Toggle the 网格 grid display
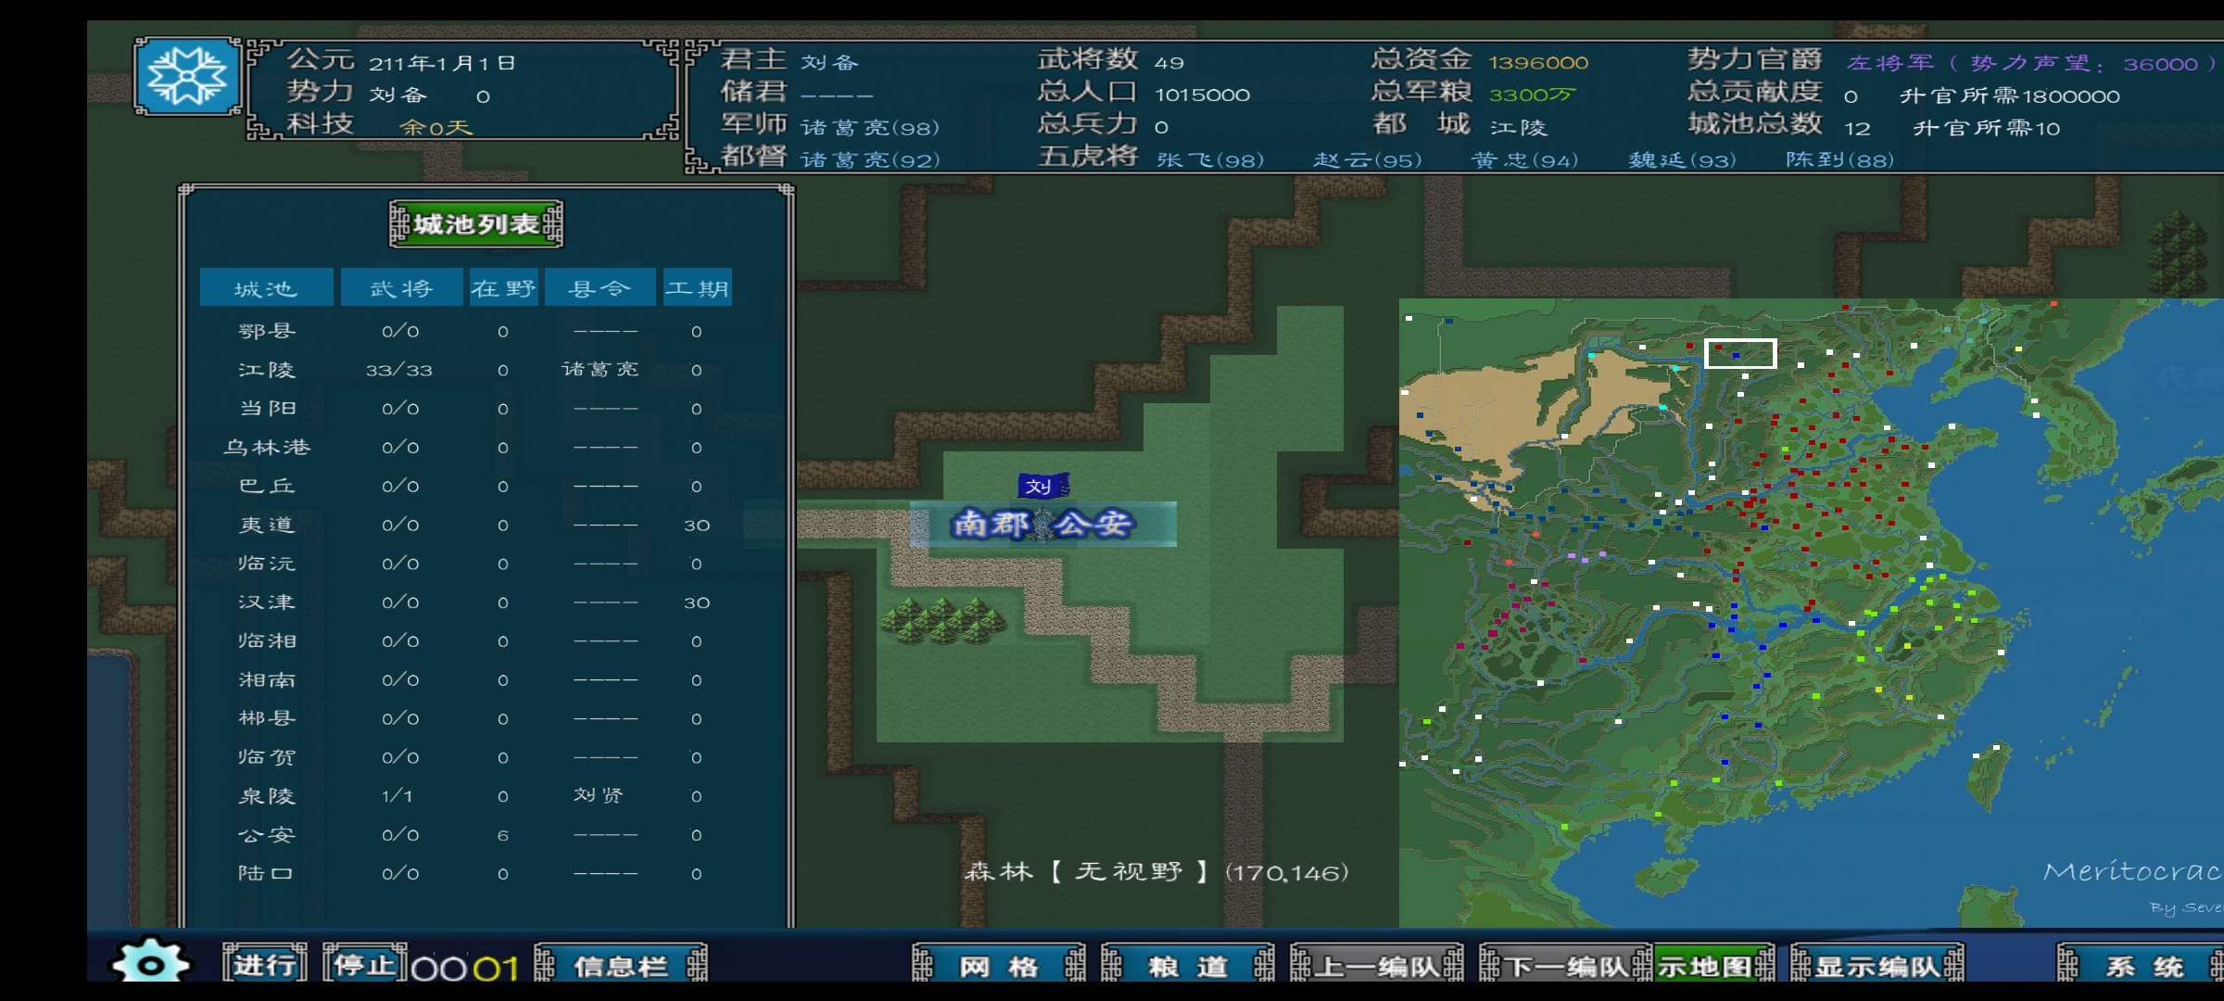 tap(999, 966)
